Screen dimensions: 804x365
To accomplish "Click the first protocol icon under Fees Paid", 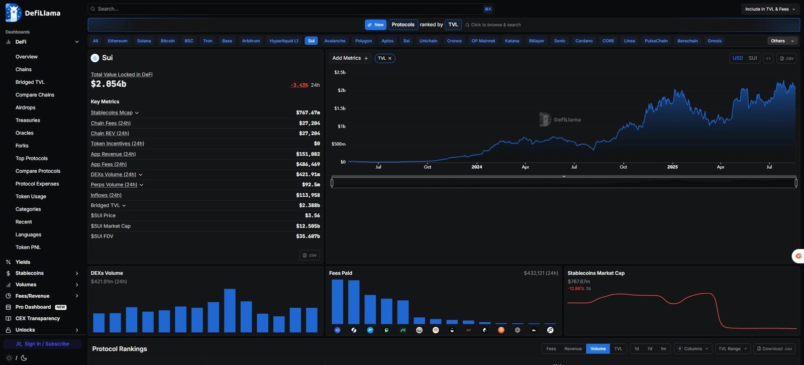I will click(337, 330).
